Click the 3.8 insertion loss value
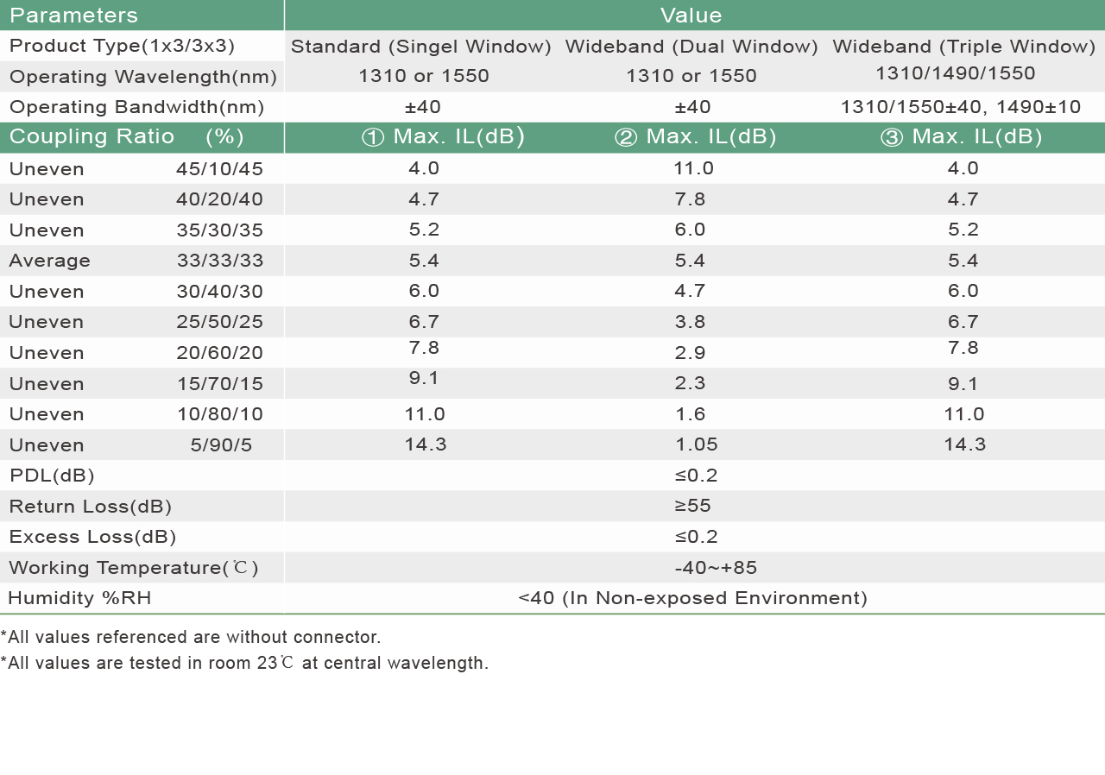 (691, 322)
